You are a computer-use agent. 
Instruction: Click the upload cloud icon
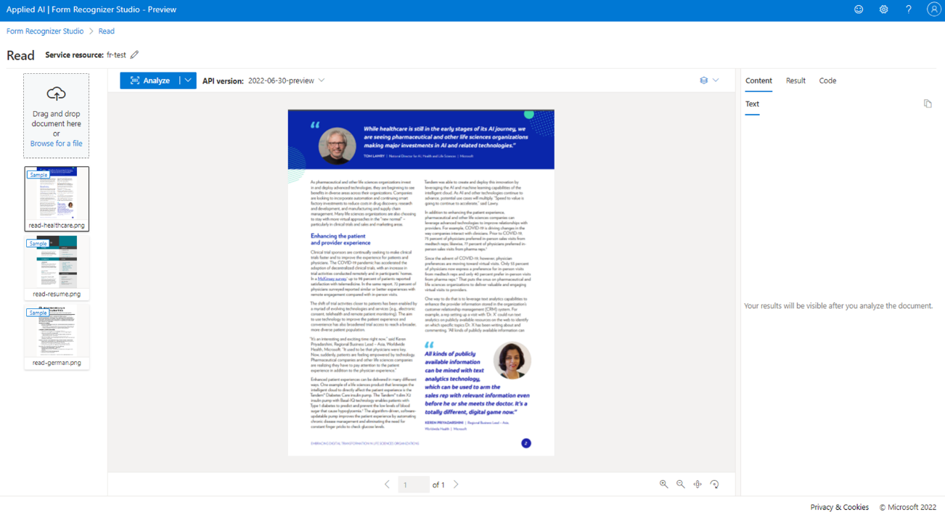(56, 94)
